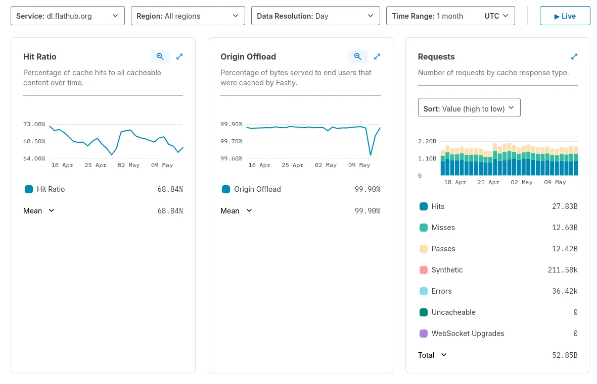Select the Misses value 12.60B
Viewport: 597px width, 384px height.
(565, 228)
